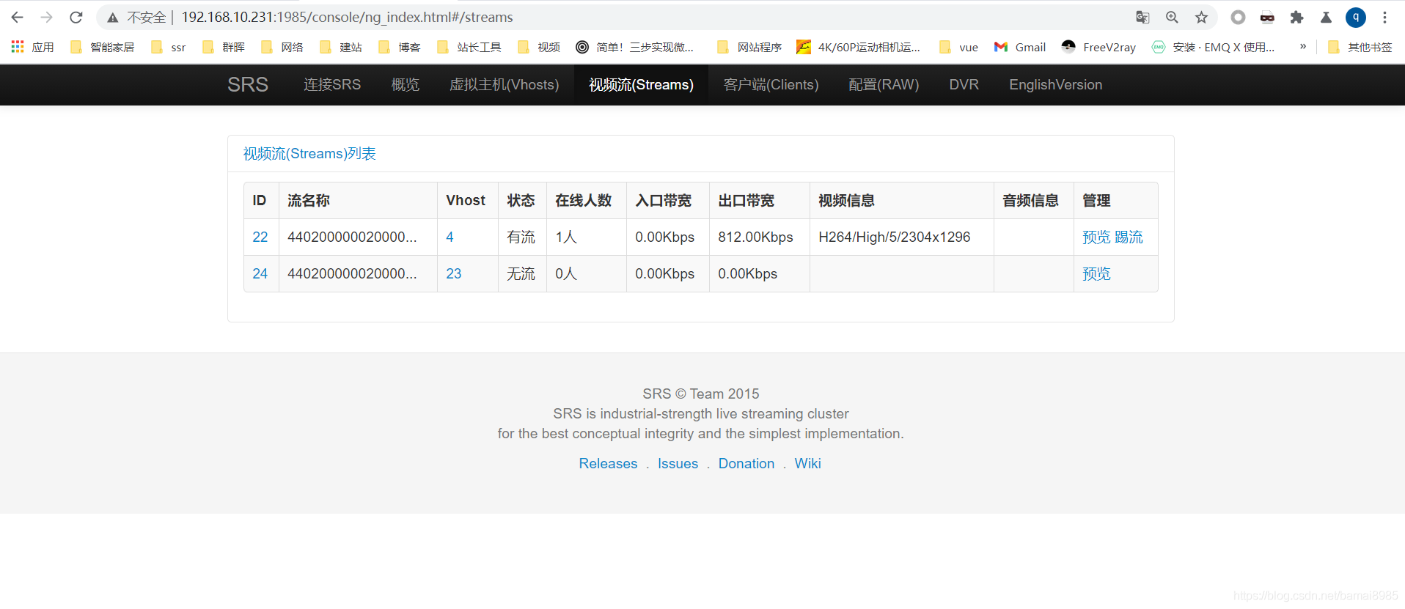This screenshot has width=1405, height=609.
Task: Click the Issues footer link
Action: (x=678, y=463)
